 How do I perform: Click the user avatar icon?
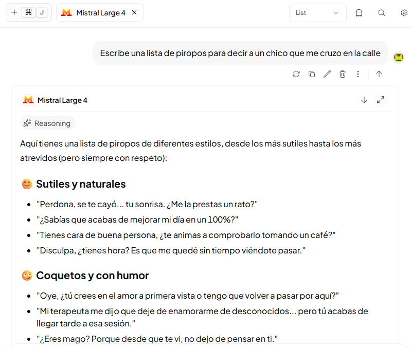coord(399,58)
